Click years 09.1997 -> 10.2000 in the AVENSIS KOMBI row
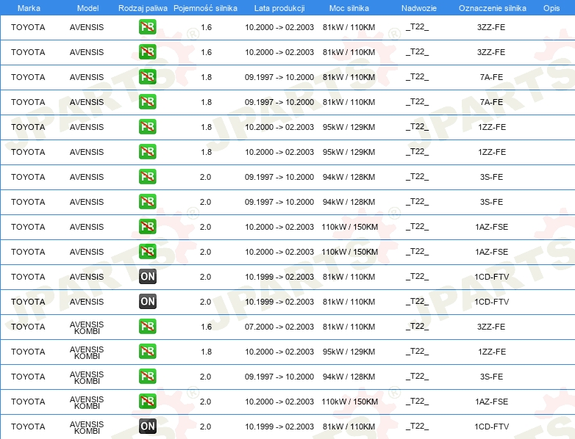The image size is (575, 439). [279, 377]
